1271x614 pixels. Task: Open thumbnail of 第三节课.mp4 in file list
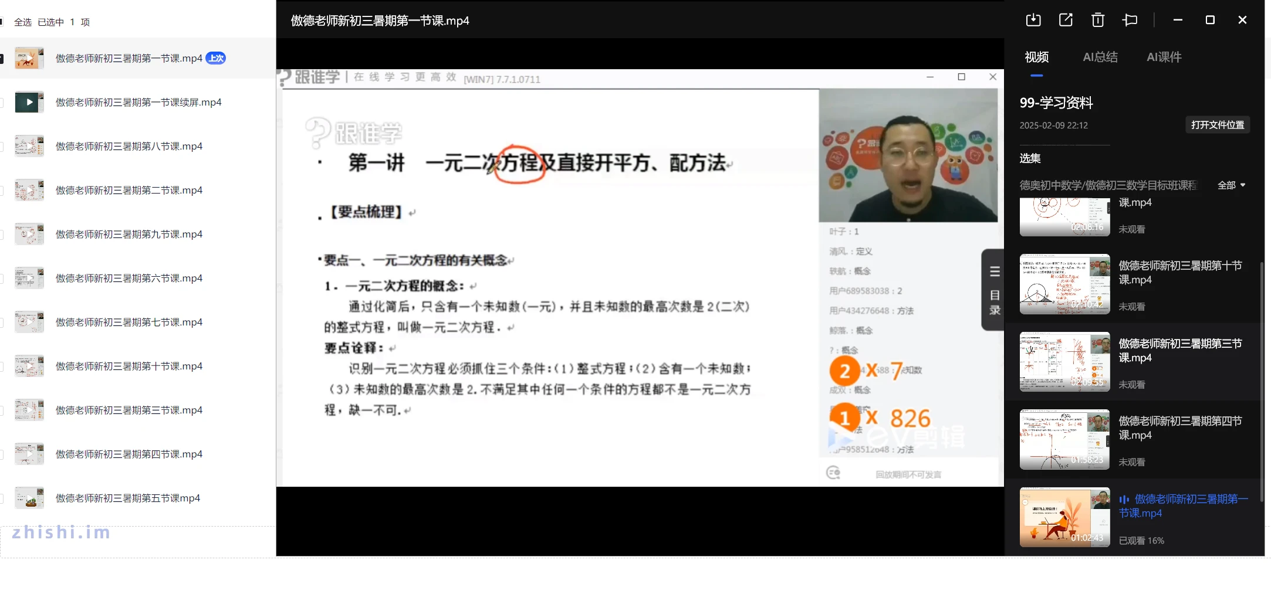coord(29,410)
